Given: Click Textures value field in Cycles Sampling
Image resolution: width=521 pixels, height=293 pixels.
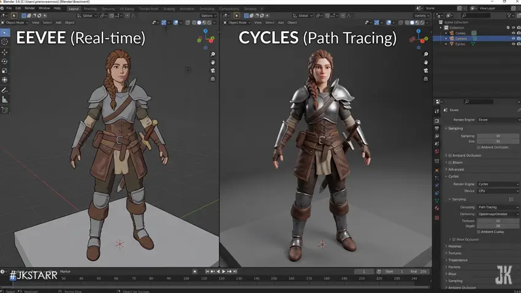Looking at the screenshot, I should pos(498,221).
